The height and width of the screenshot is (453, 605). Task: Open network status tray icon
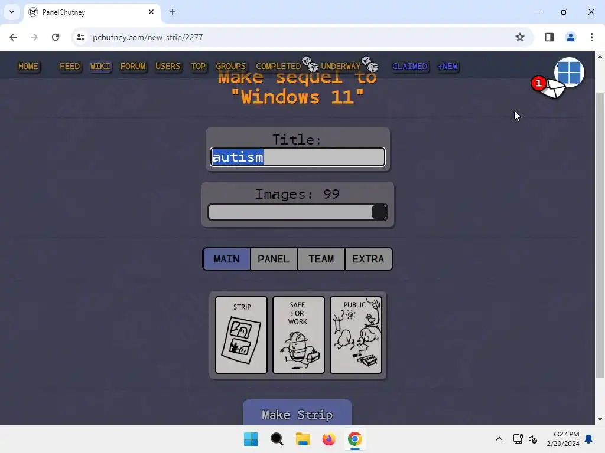tap(518, 439)
